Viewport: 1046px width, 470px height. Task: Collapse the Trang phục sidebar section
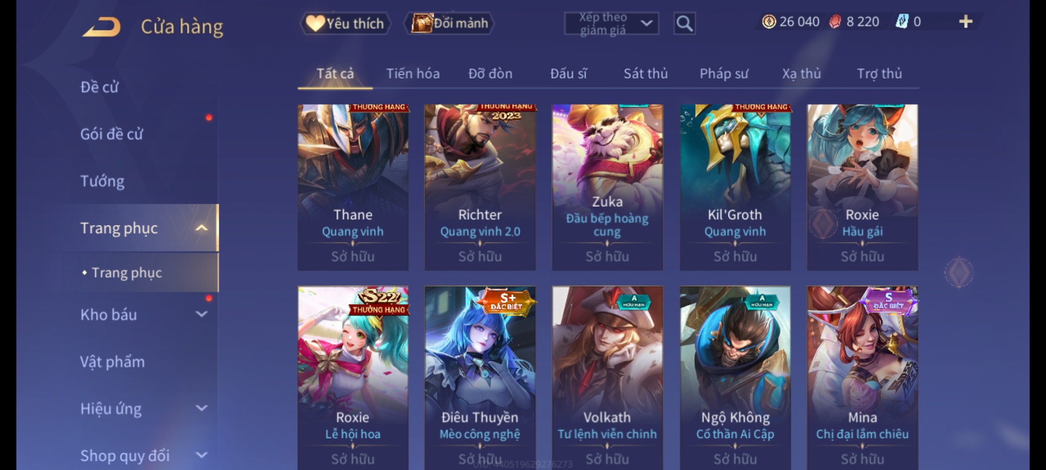201,228
